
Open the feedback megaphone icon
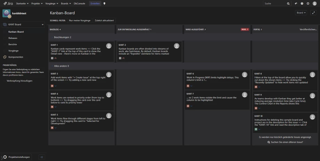(x=296, y=3)
